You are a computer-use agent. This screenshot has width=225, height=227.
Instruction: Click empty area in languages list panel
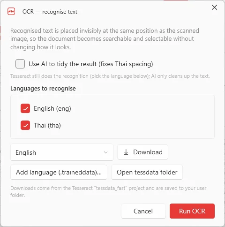click(141, 117)
